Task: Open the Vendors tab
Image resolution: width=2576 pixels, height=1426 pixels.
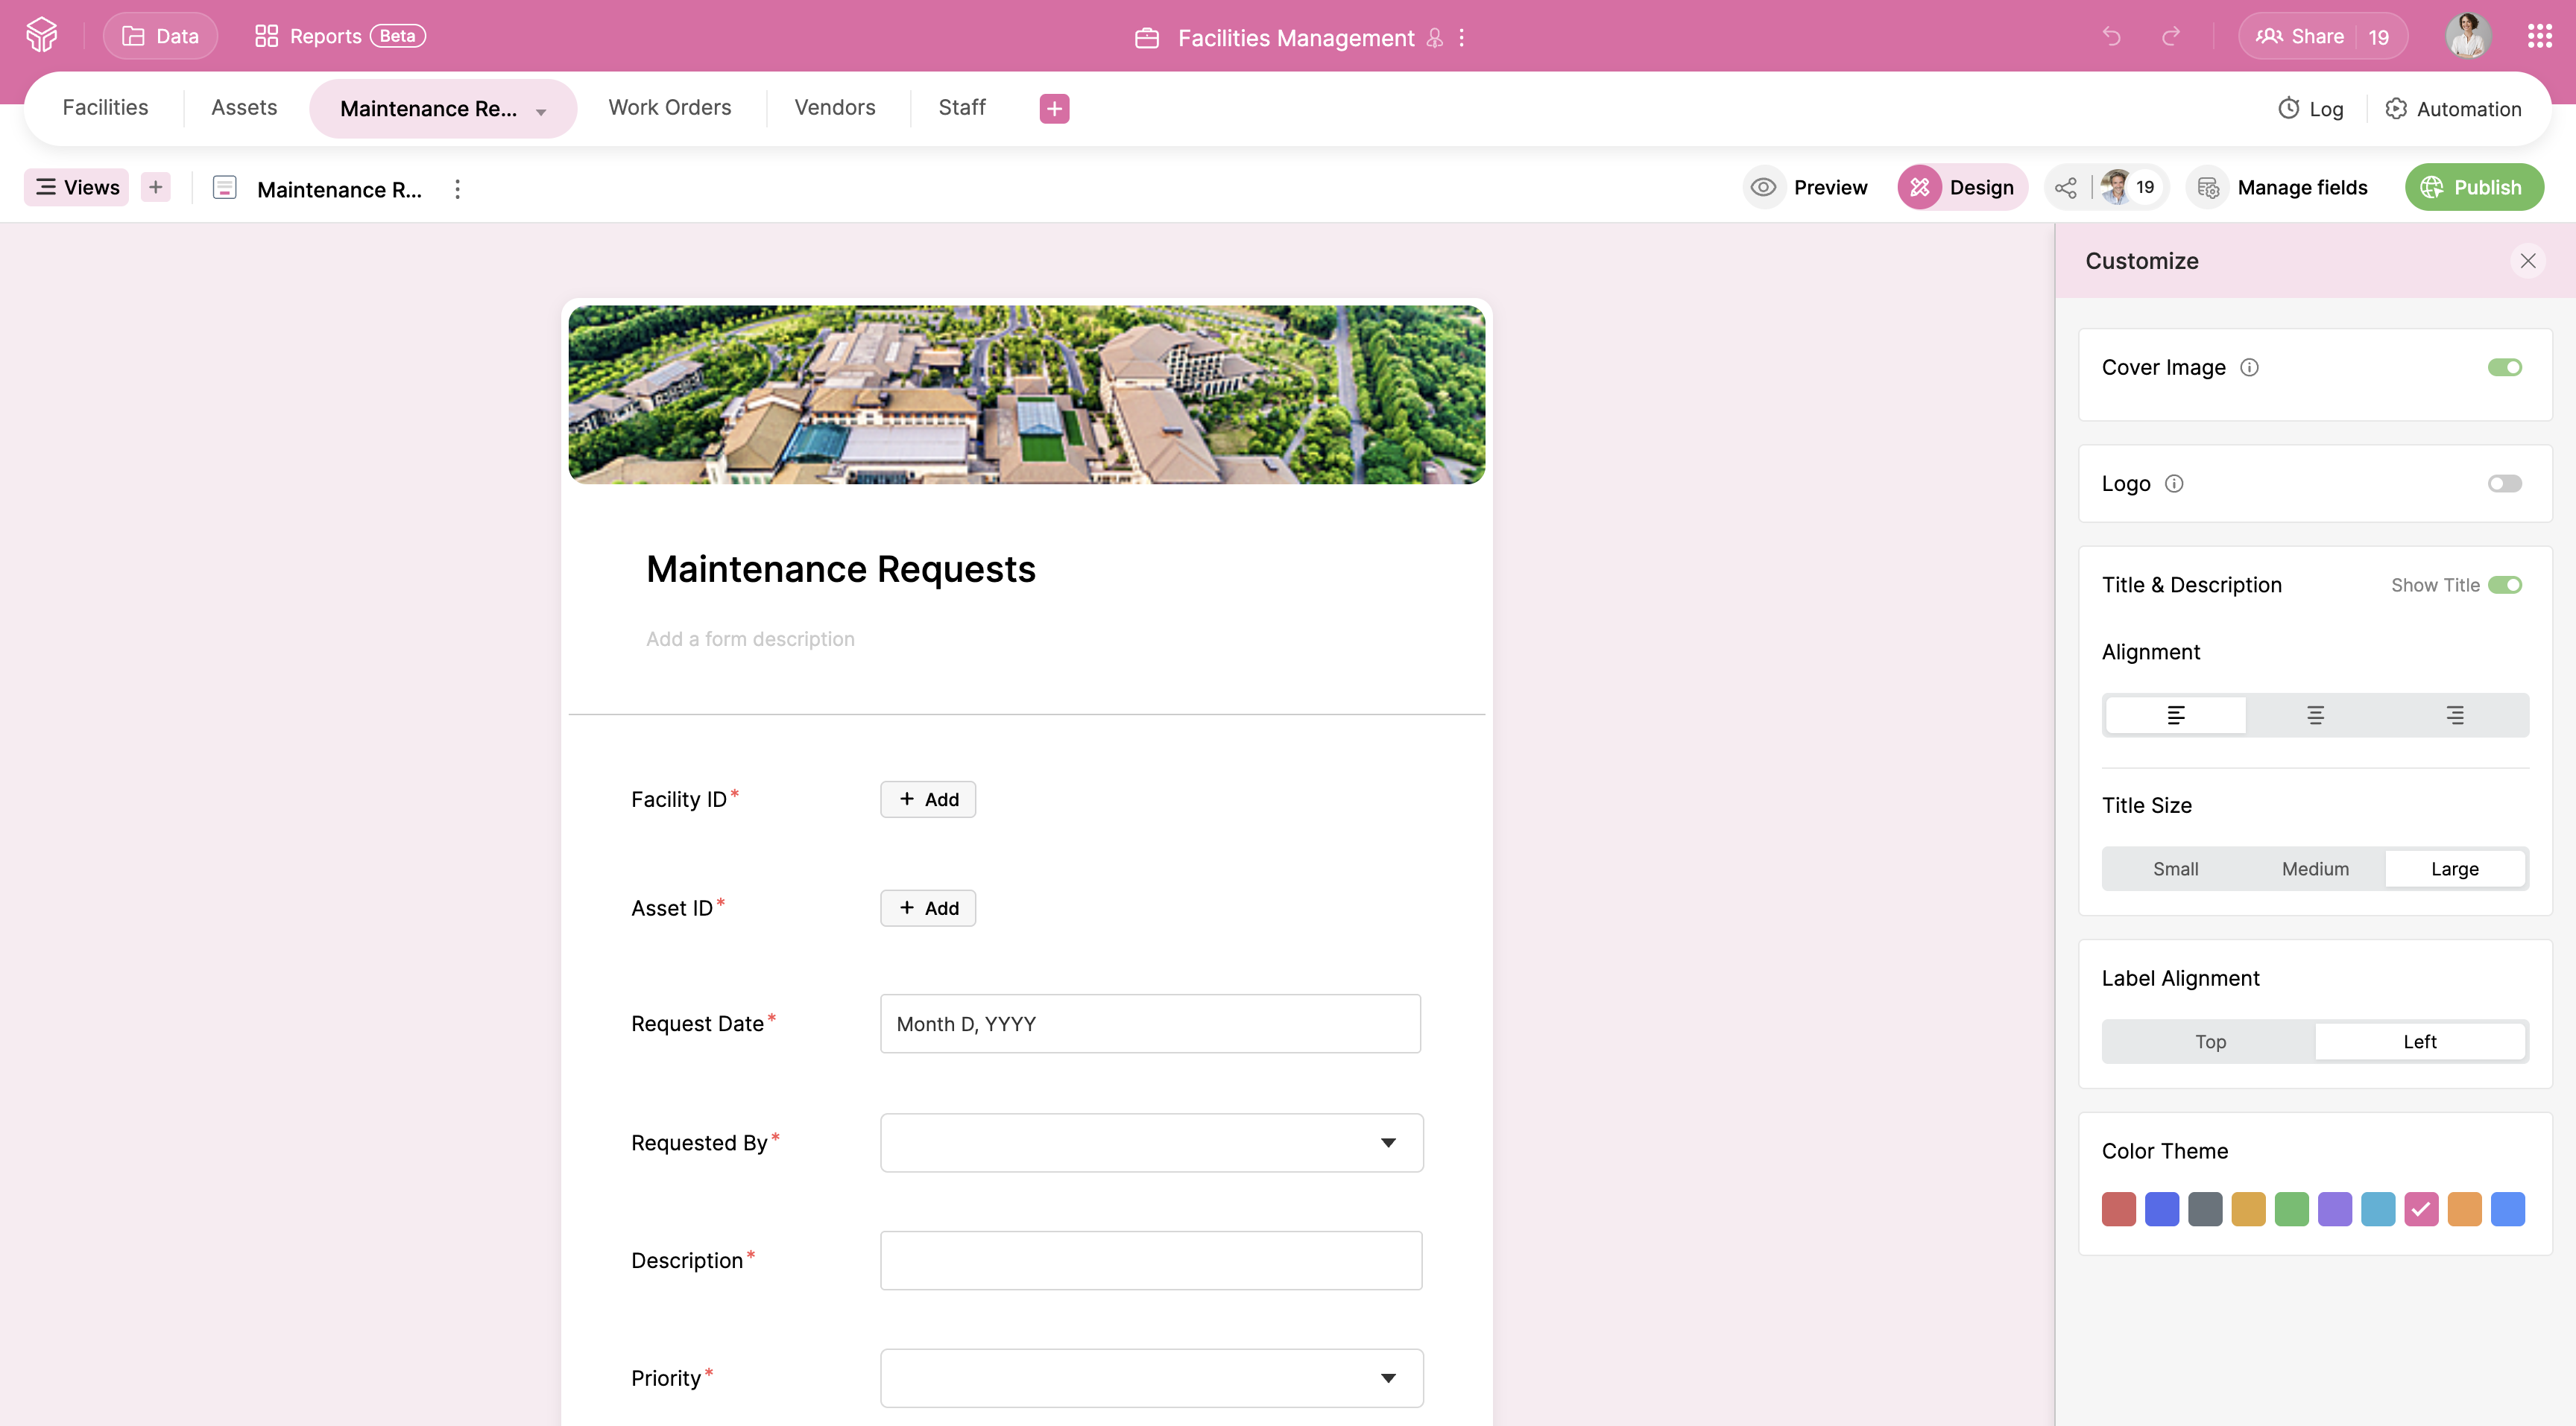Action: tap(834, 108)
